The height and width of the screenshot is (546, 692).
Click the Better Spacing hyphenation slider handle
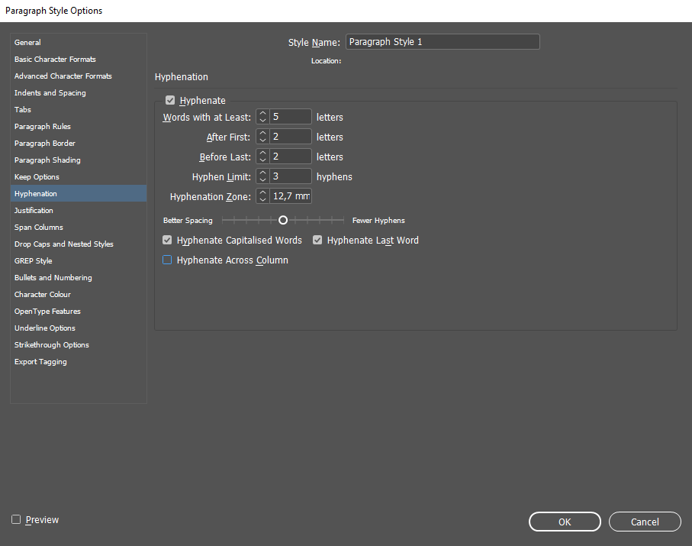coord(283,220)
